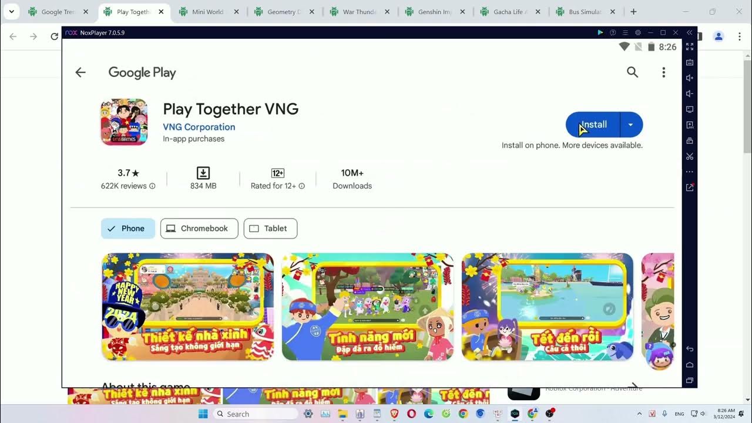Open browser three-dot menu
This screenshot has width=752, height=423.
[x=740, y=36]
